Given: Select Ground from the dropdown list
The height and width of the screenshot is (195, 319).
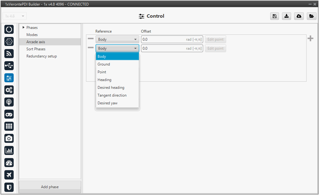Looking at the screenshot, I should tap(104, 64).
